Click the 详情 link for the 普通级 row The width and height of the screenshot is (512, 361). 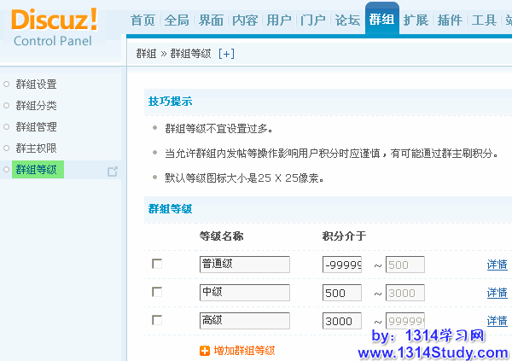click(497, 265)
